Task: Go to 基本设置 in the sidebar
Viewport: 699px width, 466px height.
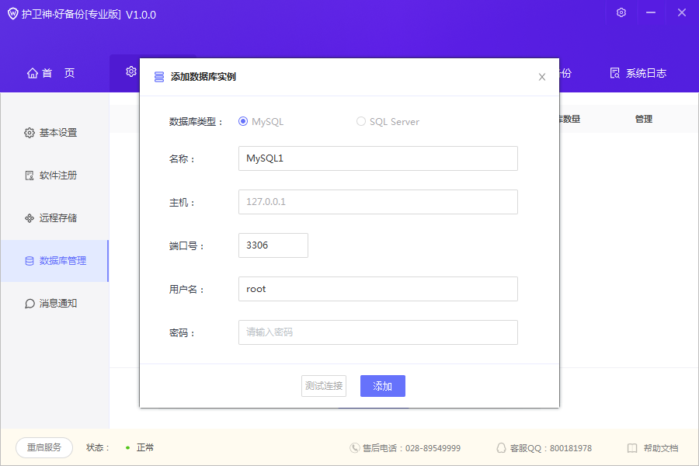Action: pos(54,133)
